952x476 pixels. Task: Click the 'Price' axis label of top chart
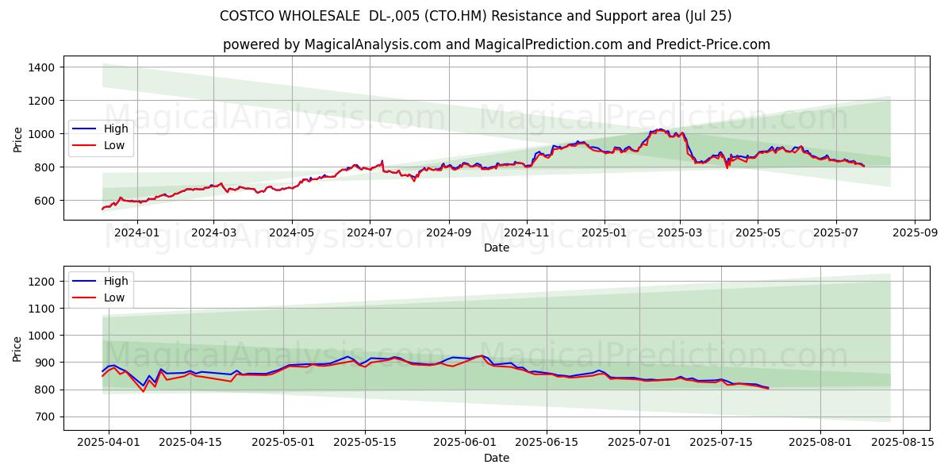pos(17,139)
